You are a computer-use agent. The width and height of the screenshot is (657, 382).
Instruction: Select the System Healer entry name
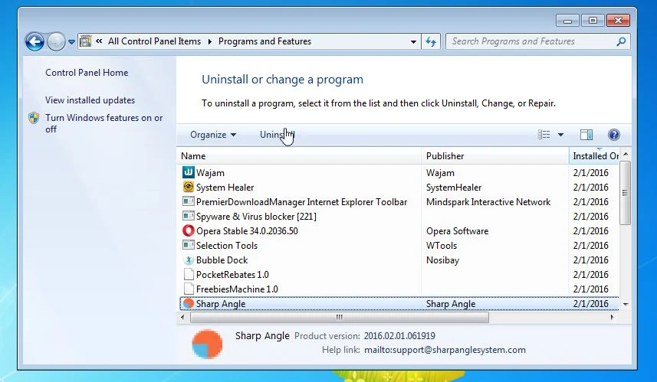point(225,187)
